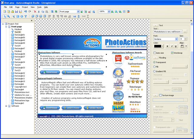This screenshot has height=139, width=194.
Task: Open the Edit menu
Action: point(11,7)
